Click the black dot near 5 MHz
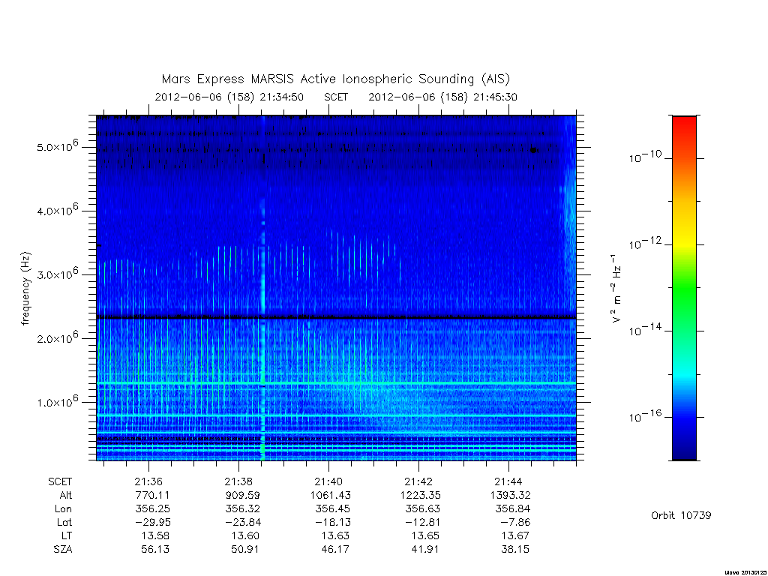Viewport: 768px width, 576px height. [534, 150]
